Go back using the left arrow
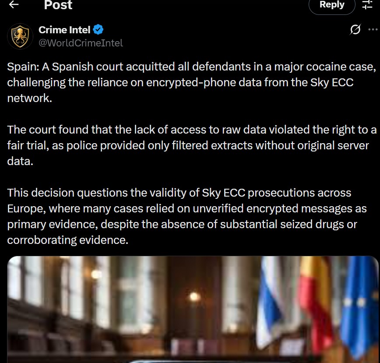 click(14, 5)
